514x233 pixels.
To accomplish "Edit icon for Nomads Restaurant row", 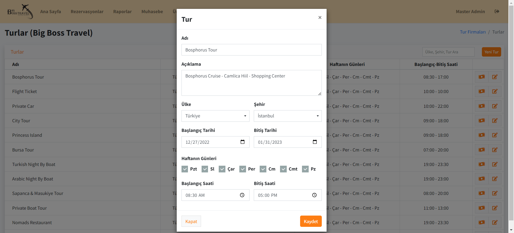I will (495, 223).
